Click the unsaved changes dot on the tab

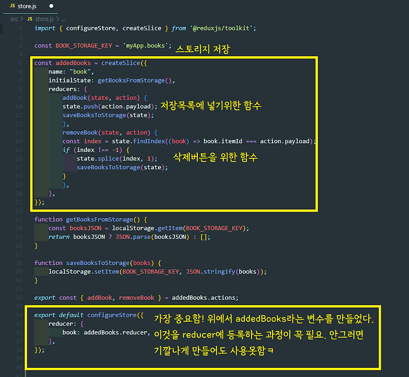[x=50, y=6]
